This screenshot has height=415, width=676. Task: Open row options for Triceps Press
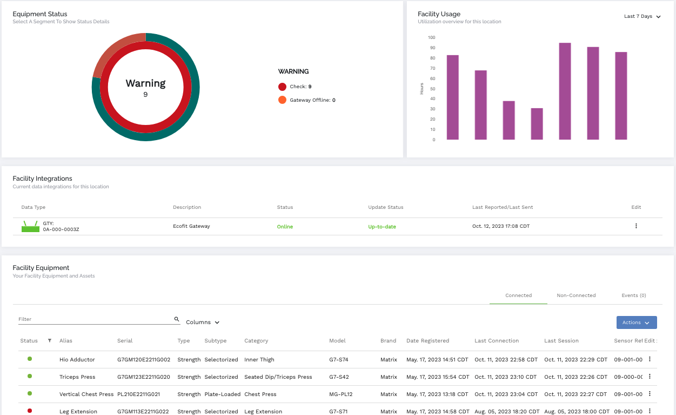tap(650, 377)
